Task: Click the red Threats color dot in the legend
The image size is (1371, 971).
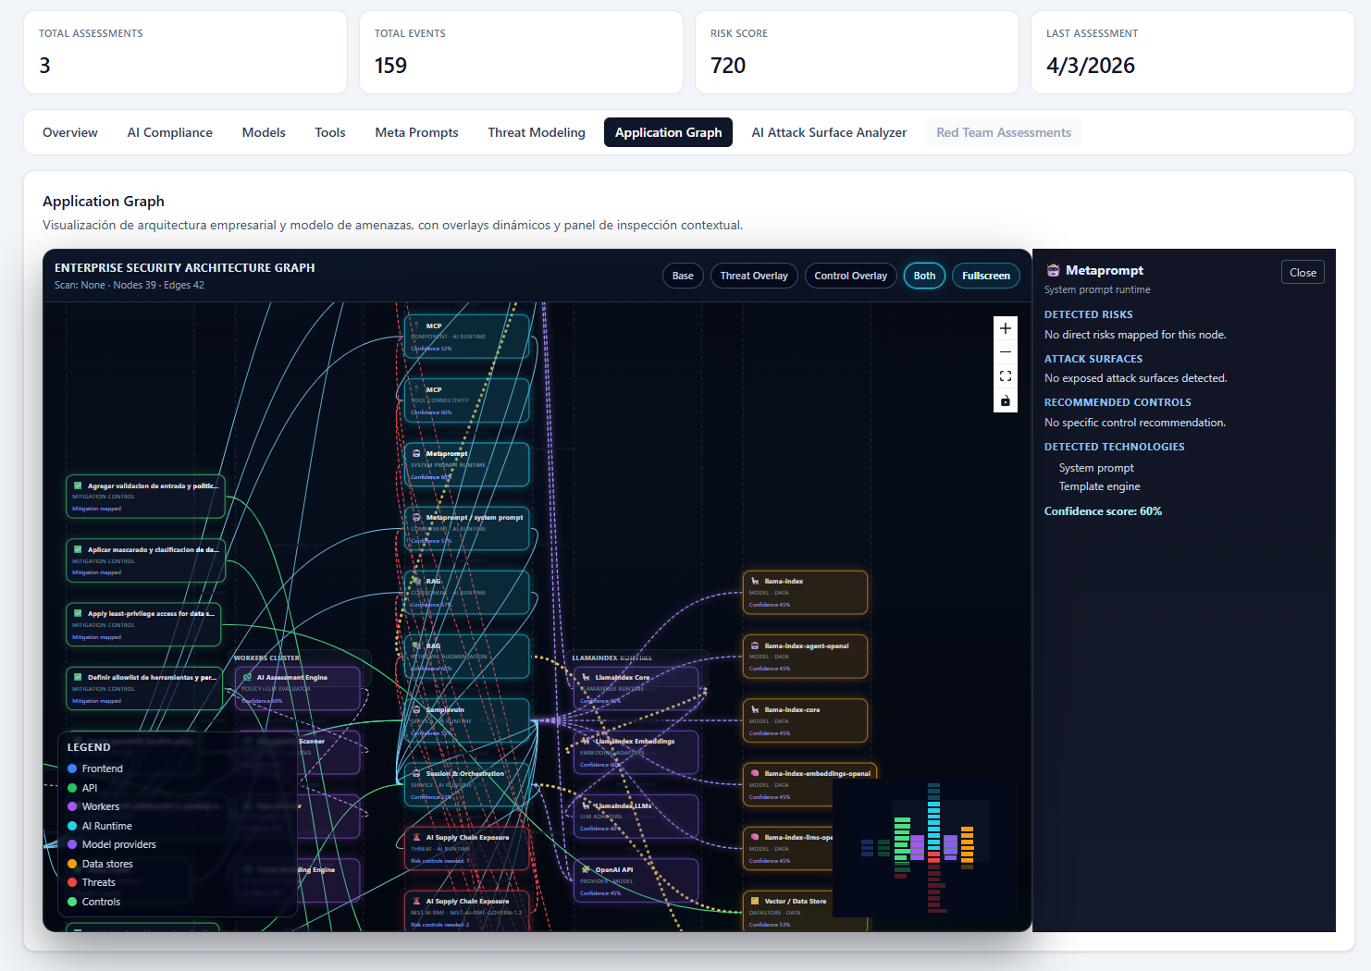Action: 73,882
